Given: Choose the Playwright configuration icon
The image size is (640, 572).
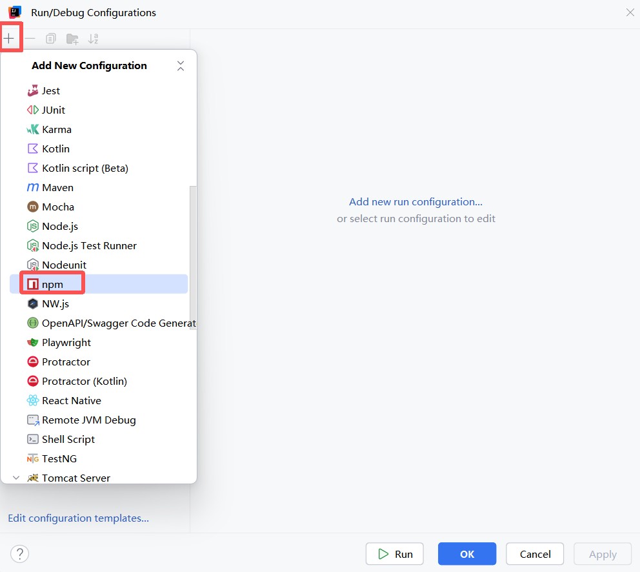Looking at the screenshot, I should [x=33, y=342].
